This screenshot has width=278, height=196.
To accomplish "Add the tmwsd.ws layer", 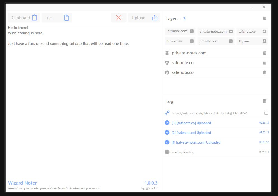I will point(192,41).
